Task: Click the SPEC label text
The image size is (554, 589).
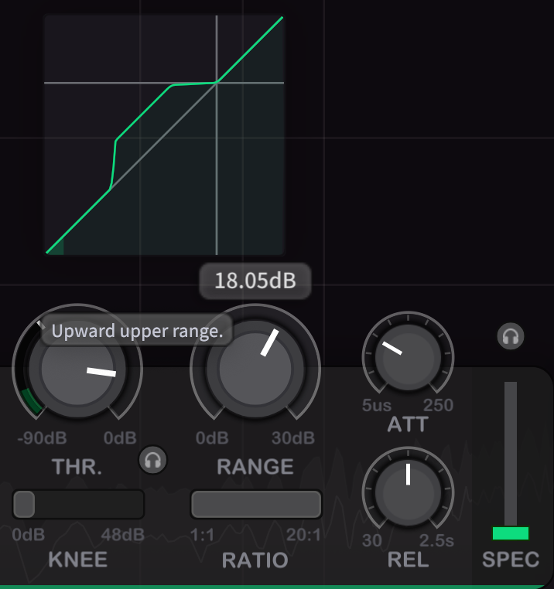Action: 511,560
